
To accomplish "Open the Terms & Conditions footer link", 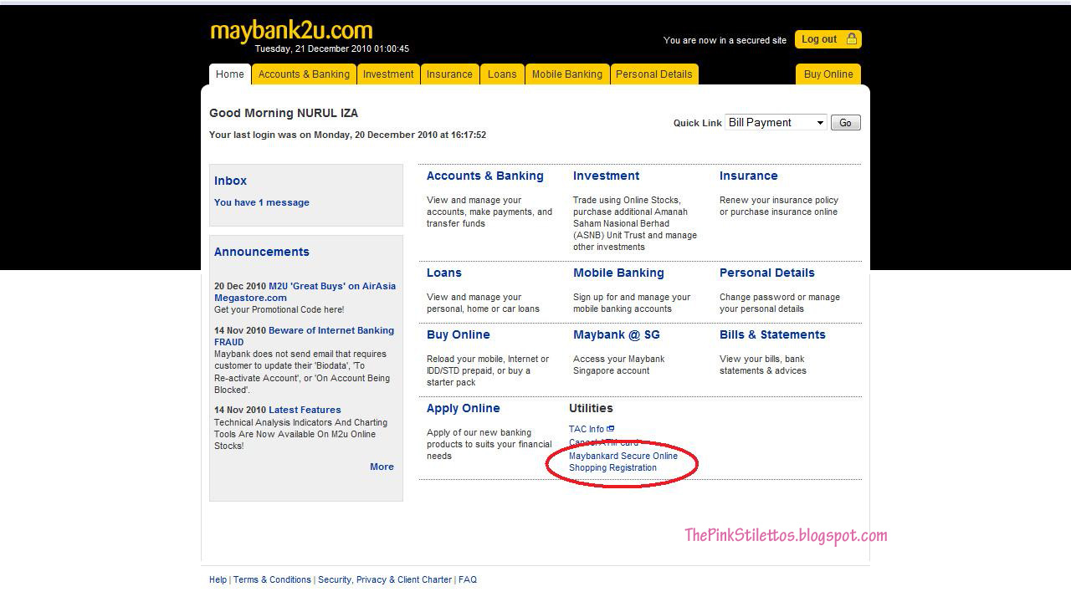I will 272,579.
